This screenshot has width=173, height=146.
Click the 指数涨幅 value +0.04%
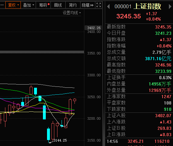[x=164, y=46]
